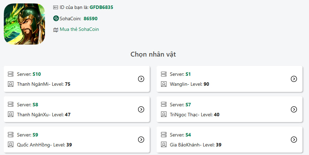Click the user ID GFDB6835 text
The height and width of the screenshot is (155, 309).
(101, 7)
